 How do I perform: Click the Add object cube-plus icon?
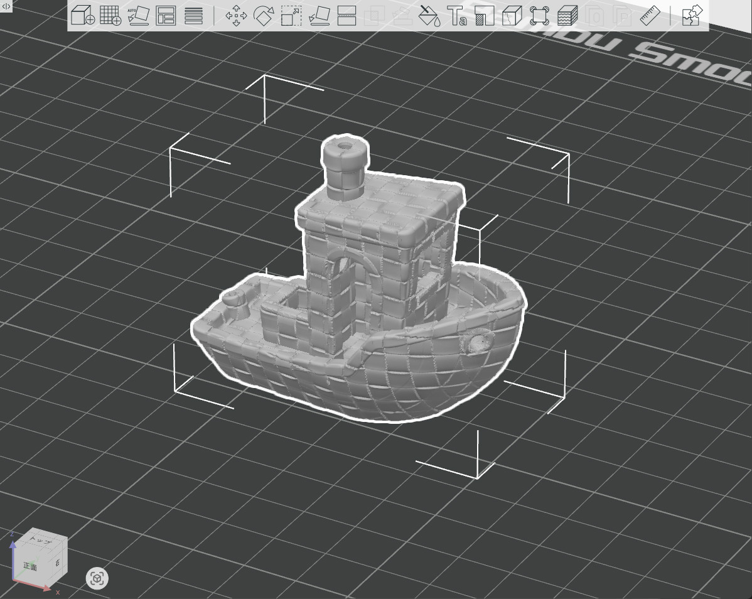(x=82, y=16)
